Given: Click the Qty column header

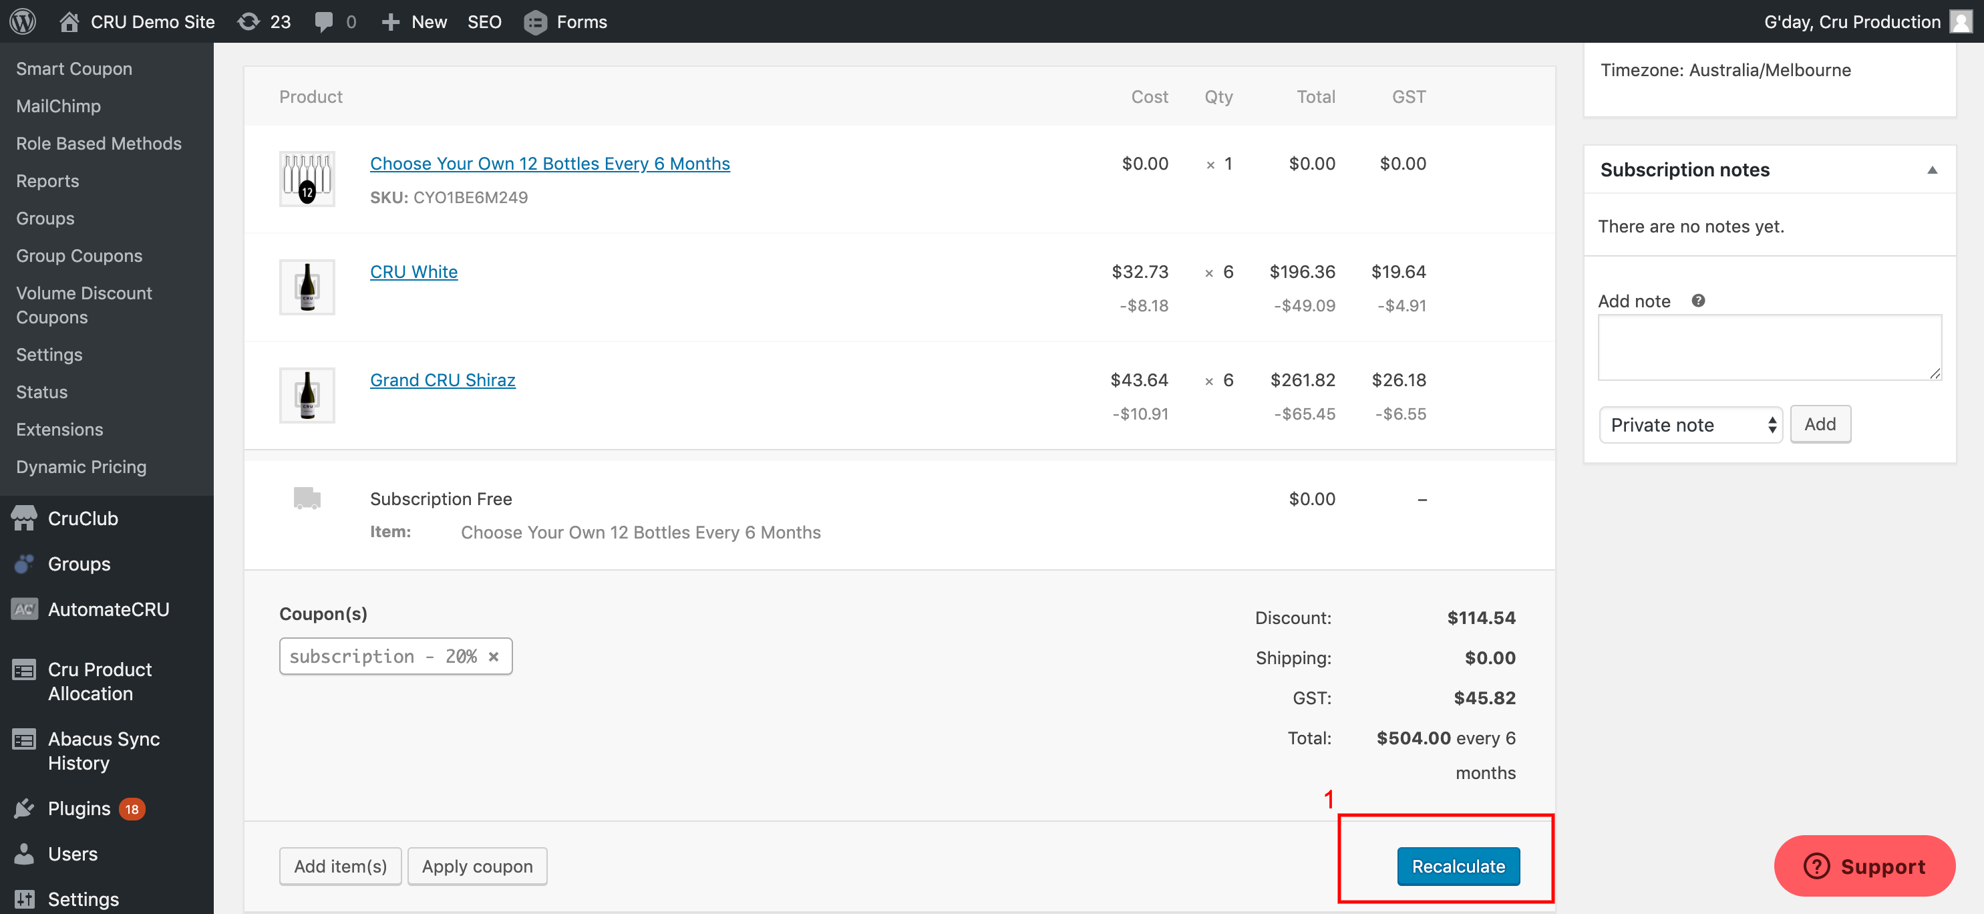Looking at the screenshot, I should [1218, 96].
